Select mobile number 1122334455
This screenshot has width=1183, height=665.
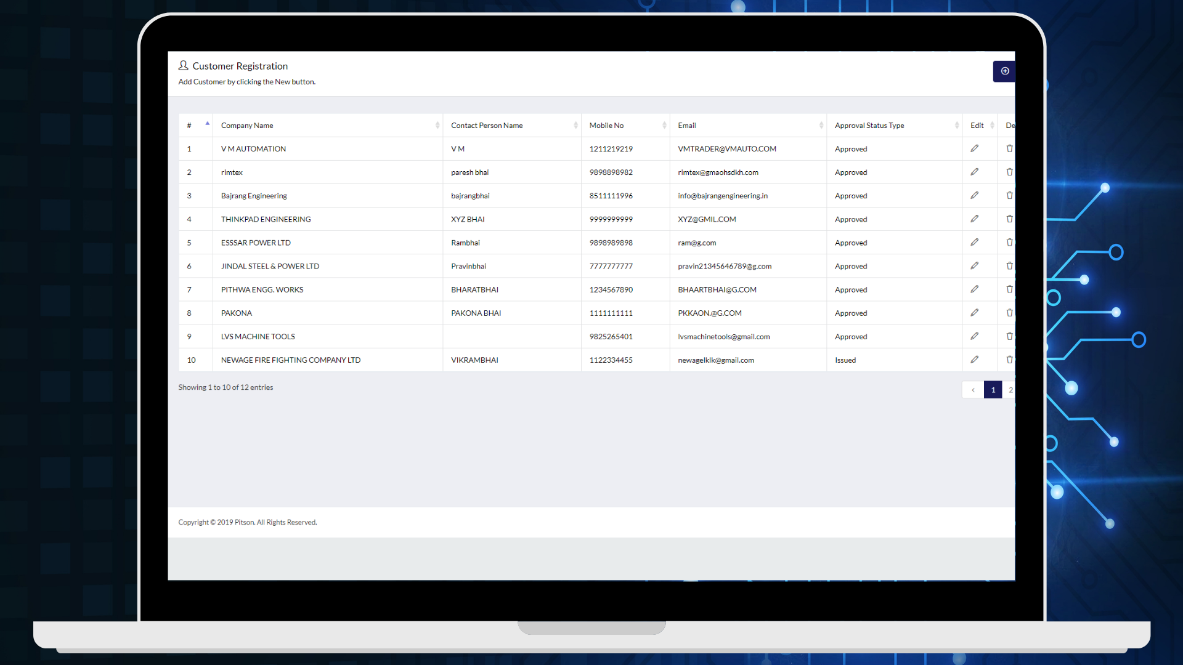(611, 360)
